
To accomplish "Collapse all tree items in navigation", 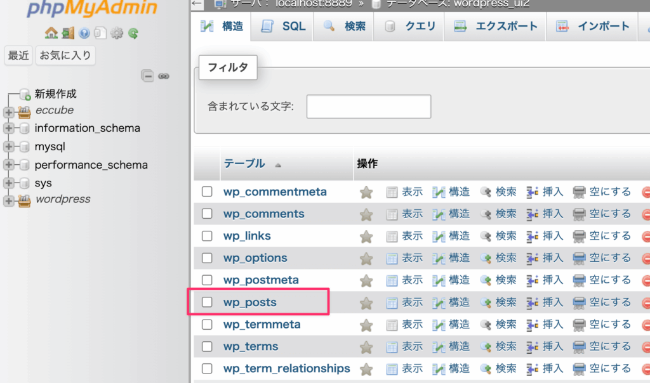I will 147,76.
